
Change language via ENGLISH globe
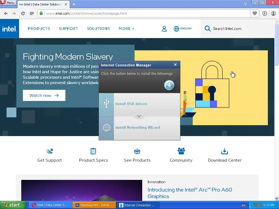coord(182,29)
